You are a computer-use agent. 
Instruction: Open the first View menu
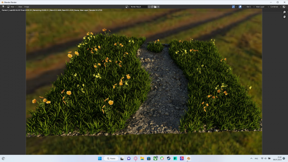coord(12,7)
